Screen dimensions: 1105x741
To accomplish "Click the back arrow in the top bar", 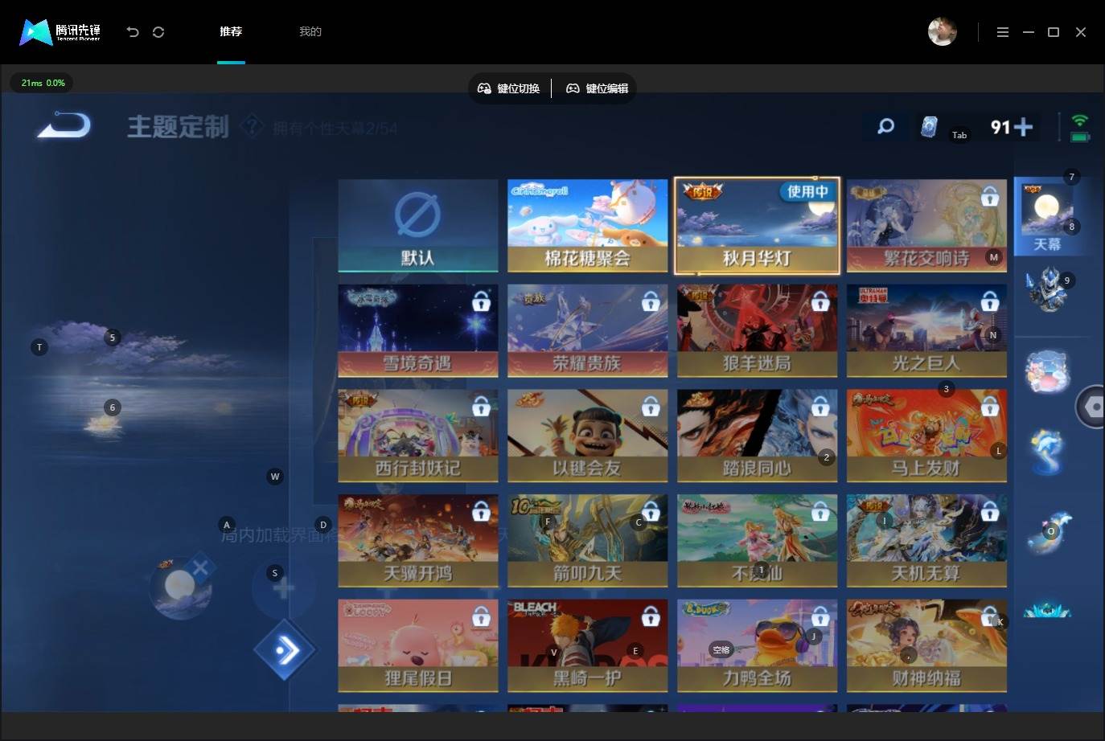I will (x=133, y=32).
